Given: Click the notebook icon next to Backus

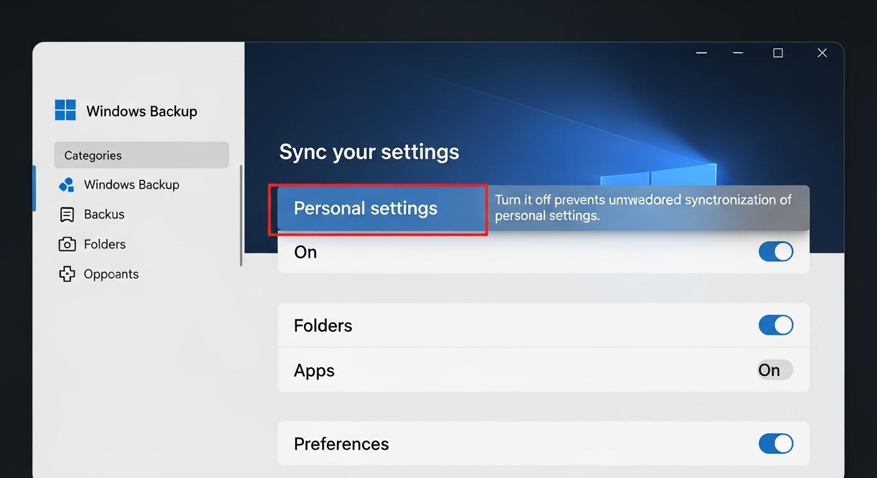Looking at the screenshot, I should 67,214.
